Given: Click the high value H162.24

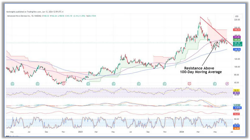Looking at the screenshot, I should point(53,16).
